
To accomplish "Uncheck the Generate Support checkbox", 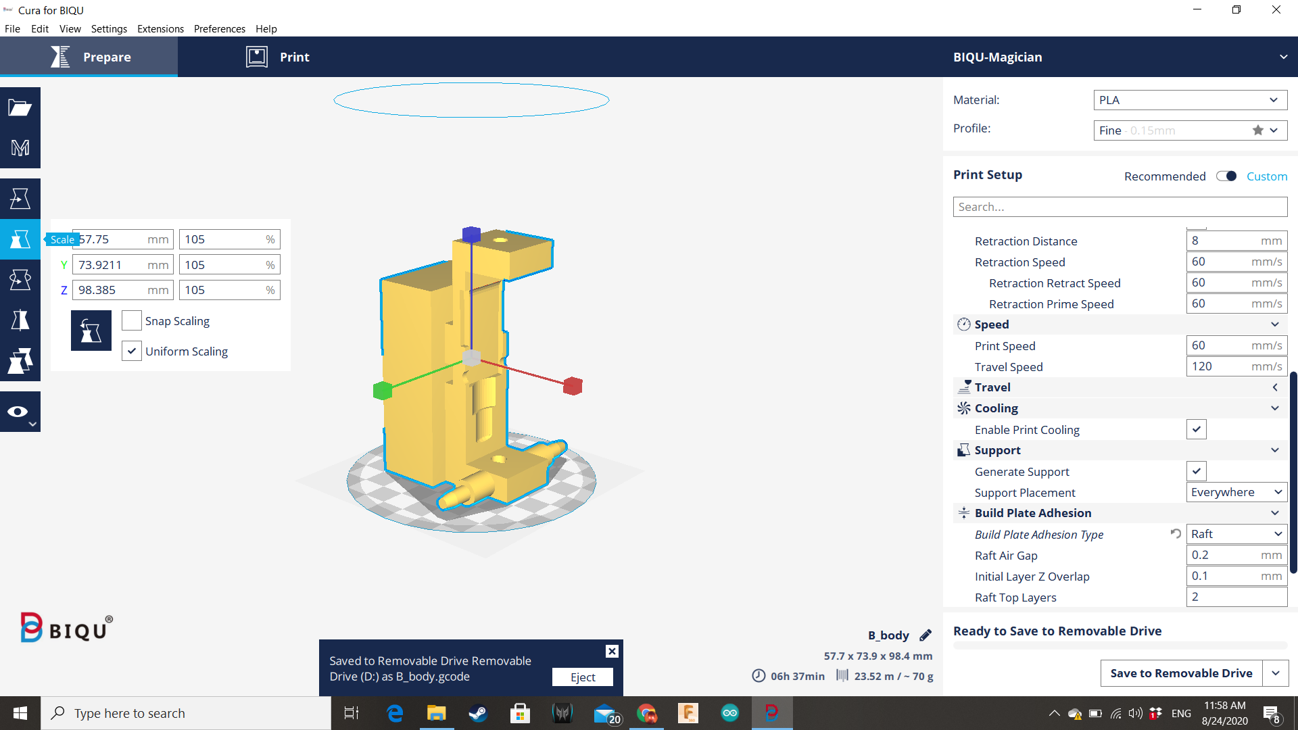I will pos(1196,471).
